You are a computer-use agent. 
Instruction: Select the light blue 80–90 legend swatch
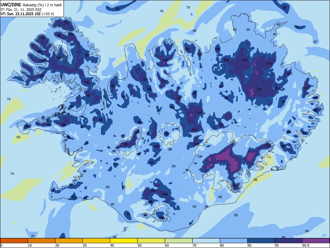pyautogui.click(x=234, y=241)
